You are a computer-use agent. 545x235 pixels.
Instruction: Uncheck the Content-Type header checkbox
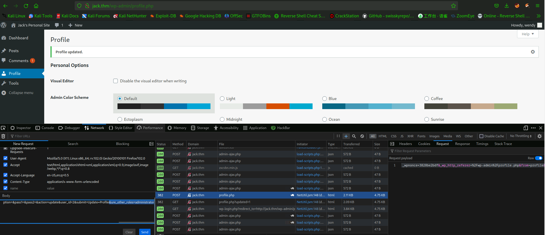[5, 181]
